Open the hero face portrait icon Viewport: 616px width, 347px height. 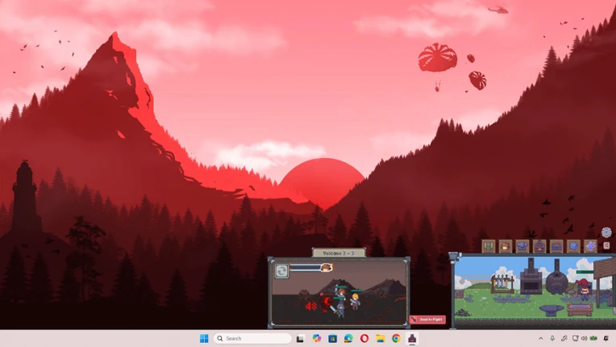point(506,246)
